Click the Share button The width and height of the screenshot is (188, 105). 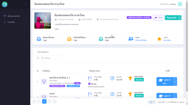(x=159, y=18)
